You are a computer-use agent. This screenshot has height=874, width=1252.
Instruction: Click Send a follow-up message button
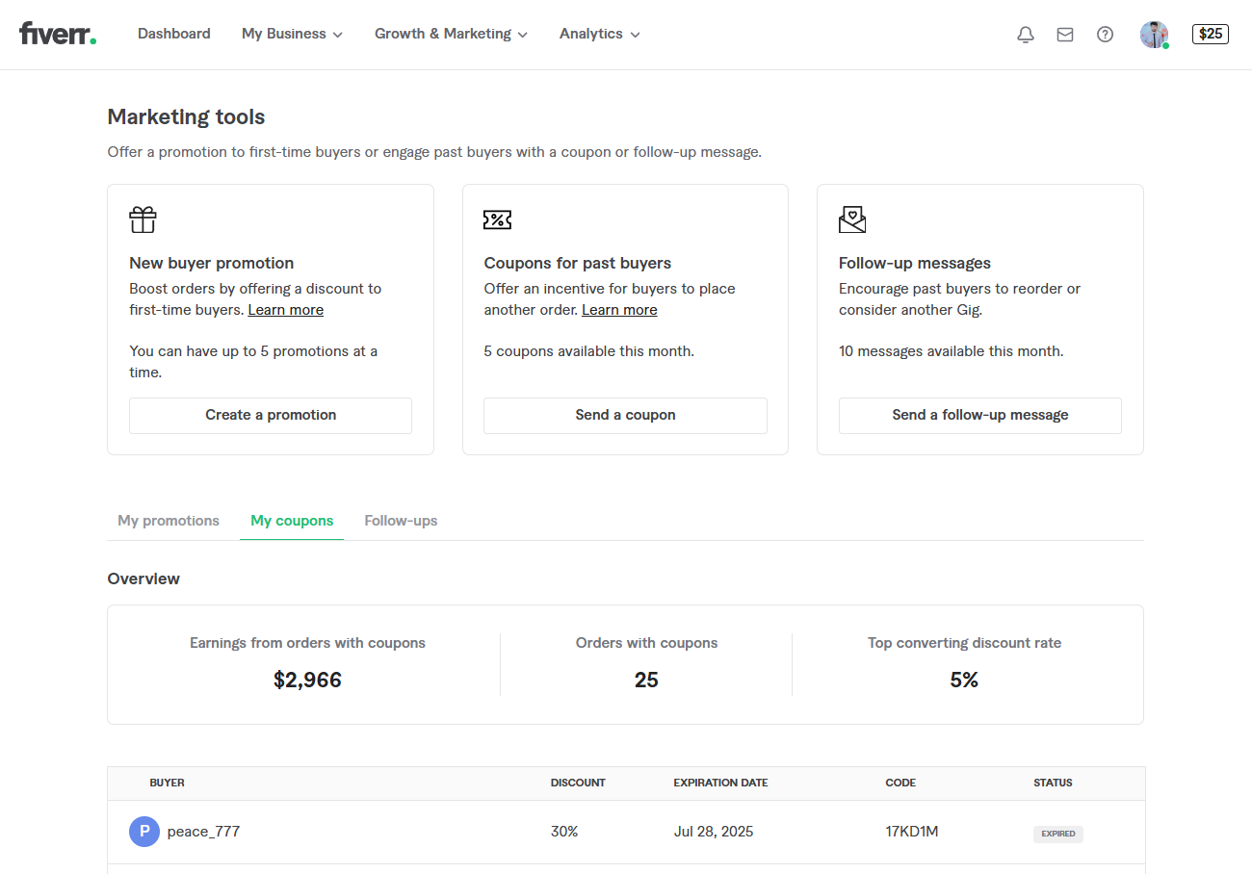[x=979, y=415]
